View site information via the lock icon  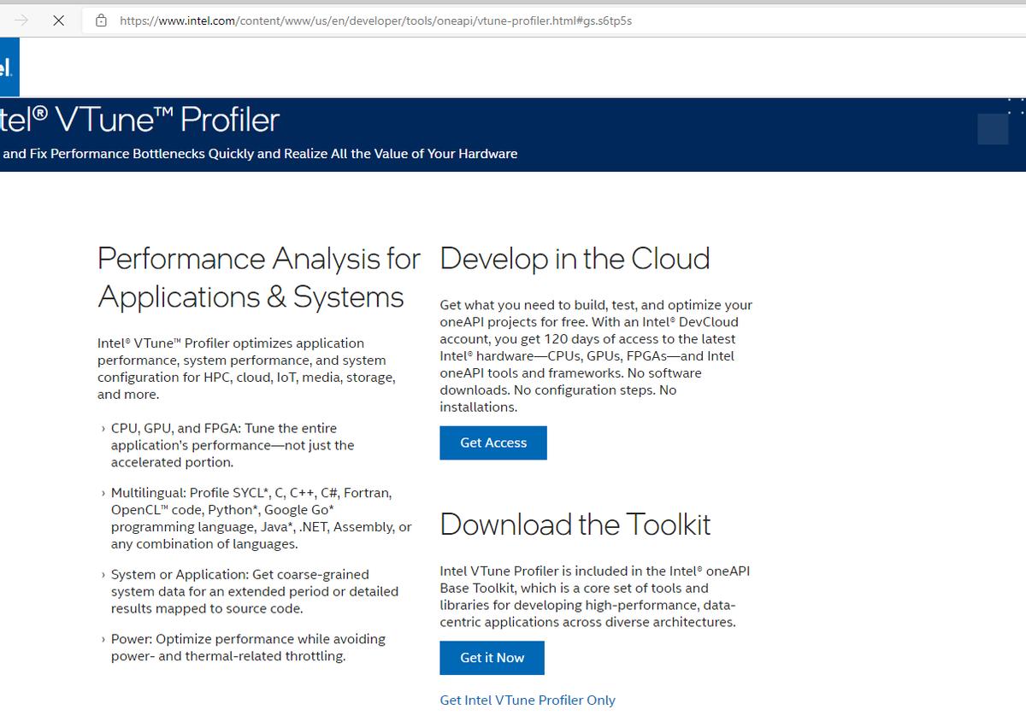[x=101, y=21]
